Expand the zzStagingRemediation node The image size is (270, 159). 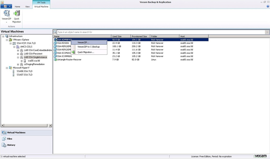[18, 64]
